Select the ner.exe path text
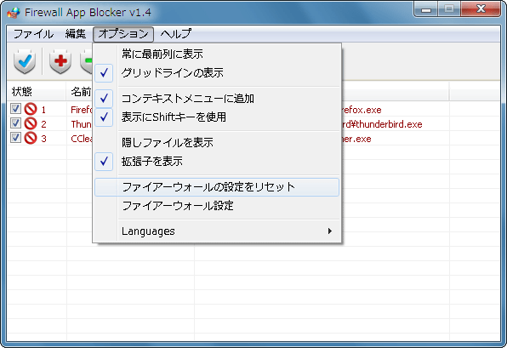Screen dimensions: 507x348 click(x=356, y=139)
